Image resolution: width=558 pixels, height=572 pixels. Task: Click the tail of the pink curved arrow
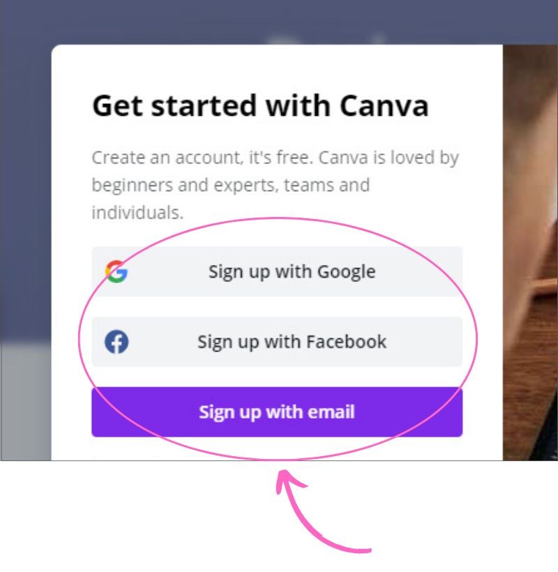(x=359, y=550)
